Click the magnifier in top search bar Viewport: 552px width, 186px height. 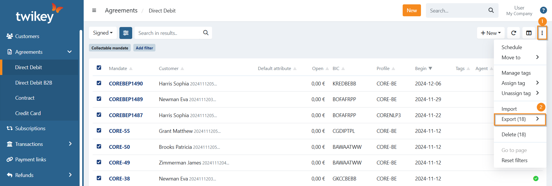tap(491, 10)
